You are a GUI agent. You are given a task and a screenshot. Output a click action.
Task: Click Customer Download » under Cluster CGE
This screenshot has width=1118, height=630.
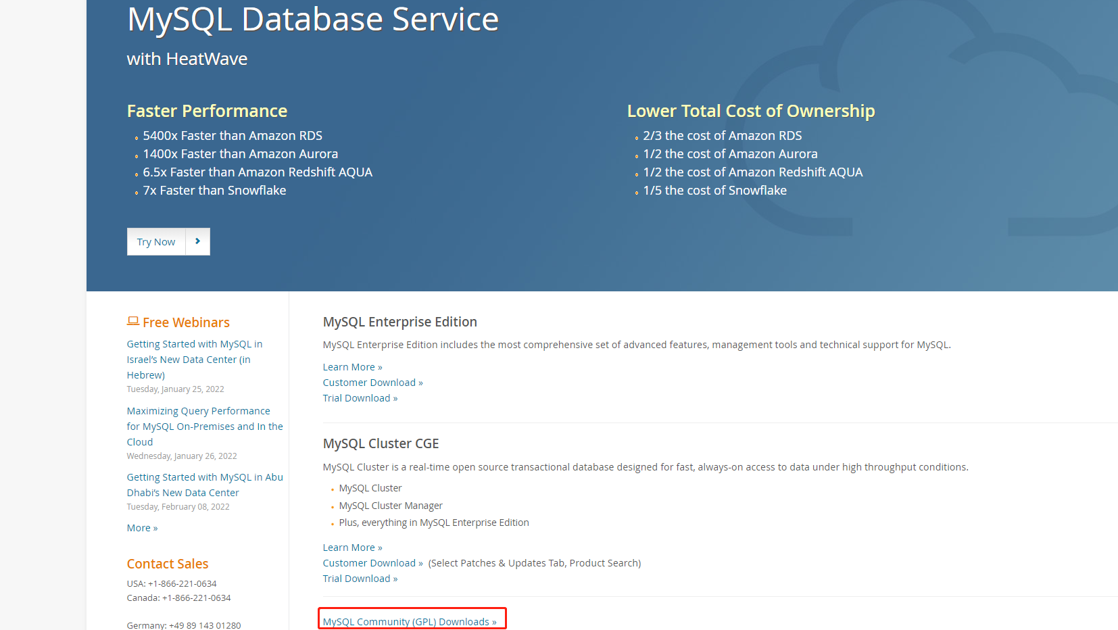pos(372,563)
